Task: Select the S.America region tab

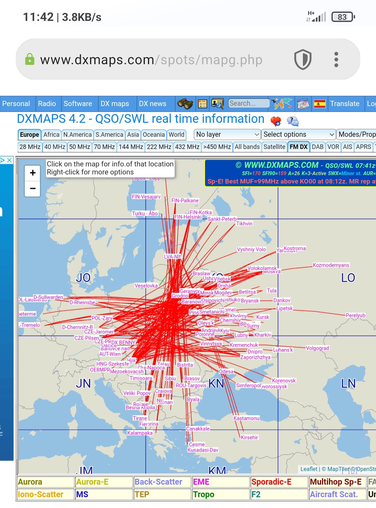Action: [x=109, y=135]
